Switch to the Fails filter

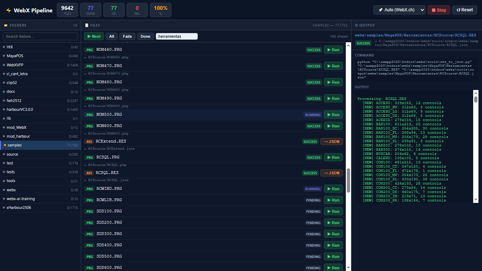point(127,36)
